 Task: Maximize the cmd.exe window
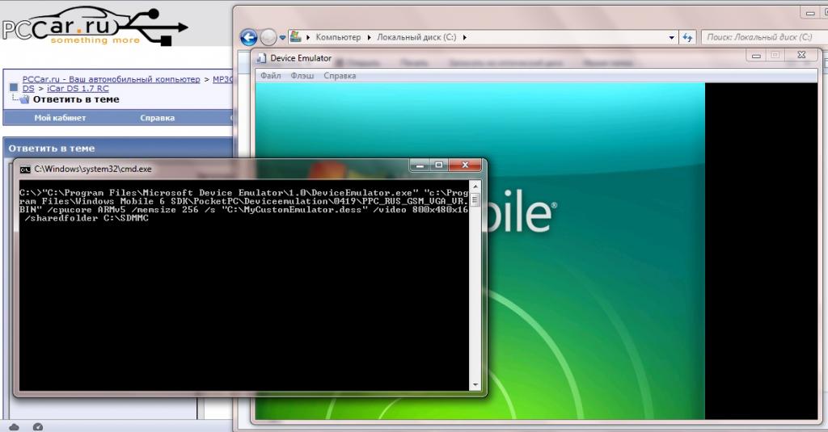click(x=439, y=166)
